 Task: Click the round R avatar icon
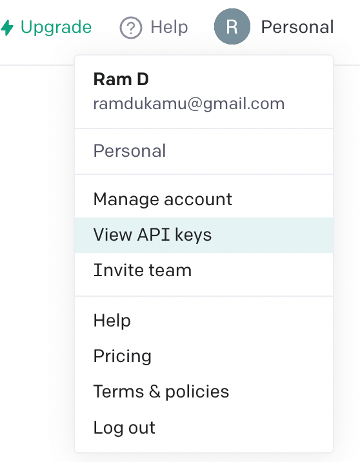(x=232, y=26)
